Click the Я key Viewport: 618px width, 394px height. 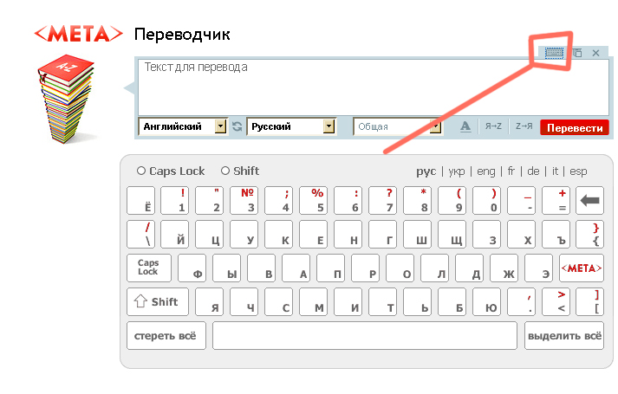pyautogui.click(x=209, y=302)
